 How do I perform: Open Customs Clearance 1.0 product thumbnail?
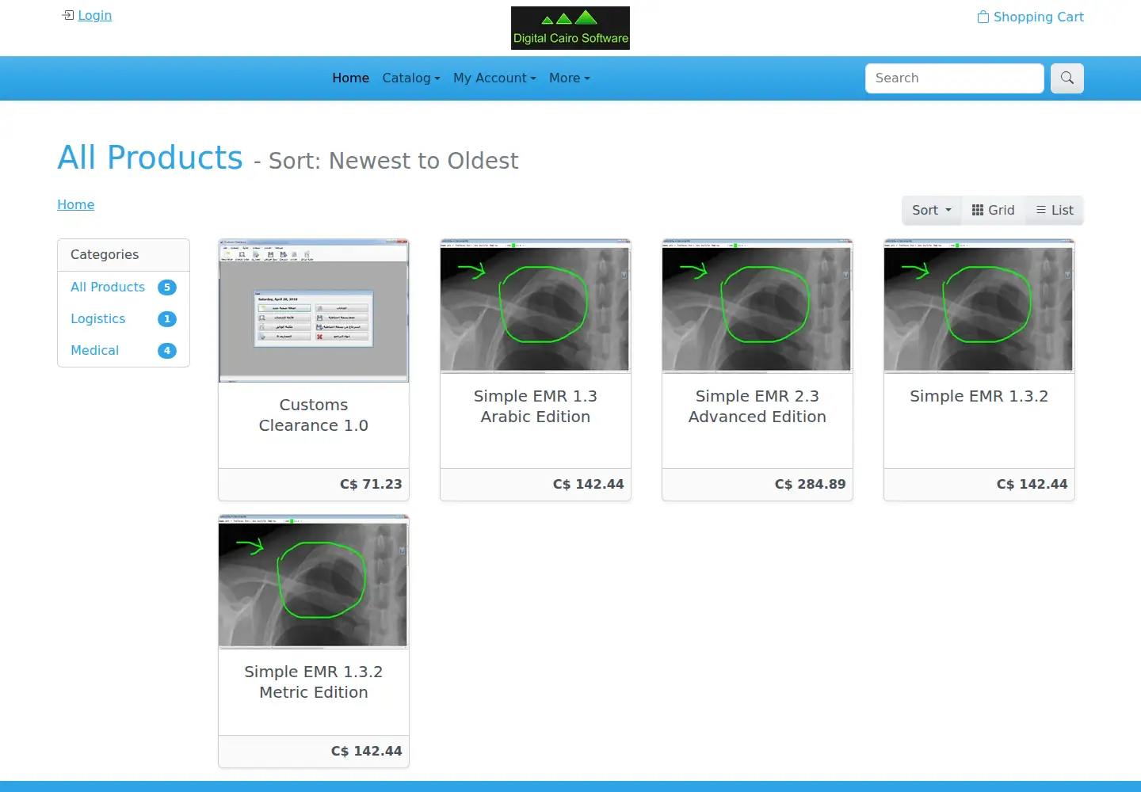click(314, 310)
